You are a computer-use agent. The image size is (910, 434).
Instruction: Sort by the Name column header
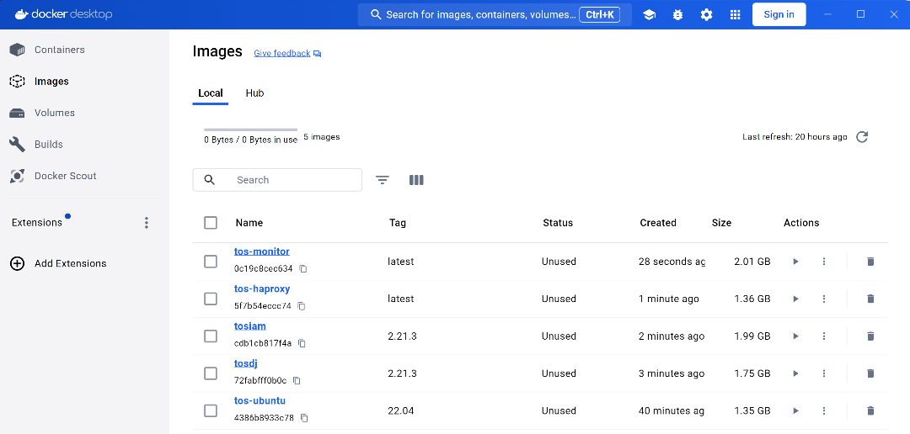click(249, 223)
